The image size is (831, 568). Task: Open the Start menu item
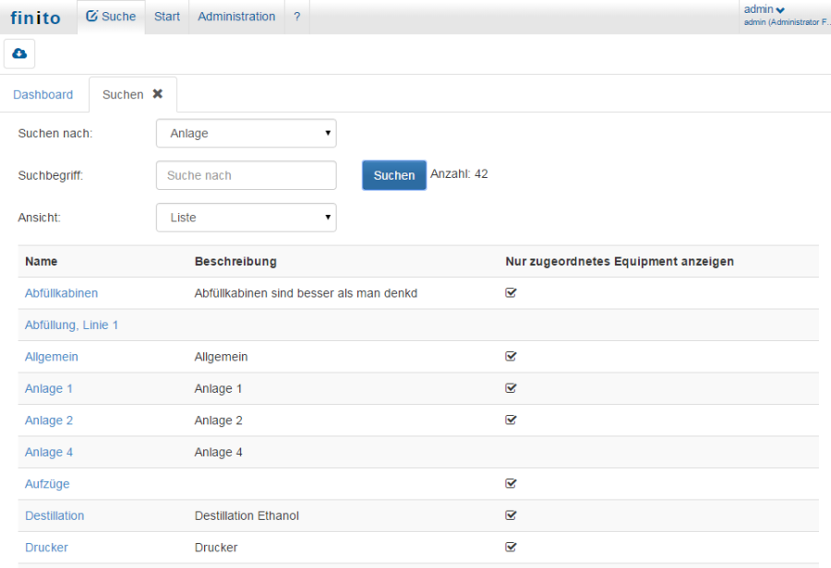coord(167,17)
